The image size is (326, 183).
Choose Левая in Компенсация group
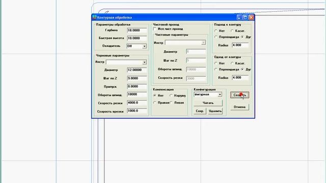[171, 103]
